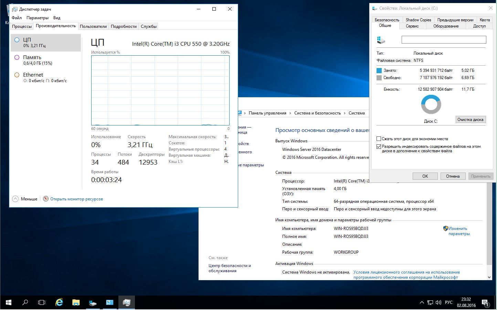This screenshot has width=497, height=310.
Task: Click the drive icon in disk properties
Action: (381, 40)
